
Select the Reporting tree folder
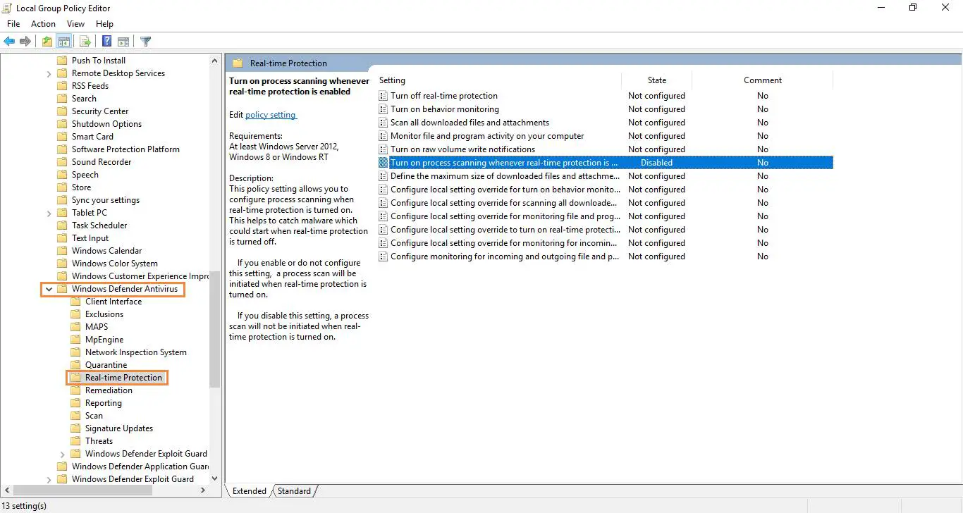104,403
